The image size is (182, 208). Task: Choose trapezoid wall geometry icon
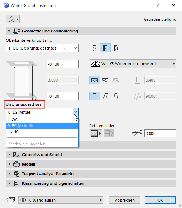105,80
